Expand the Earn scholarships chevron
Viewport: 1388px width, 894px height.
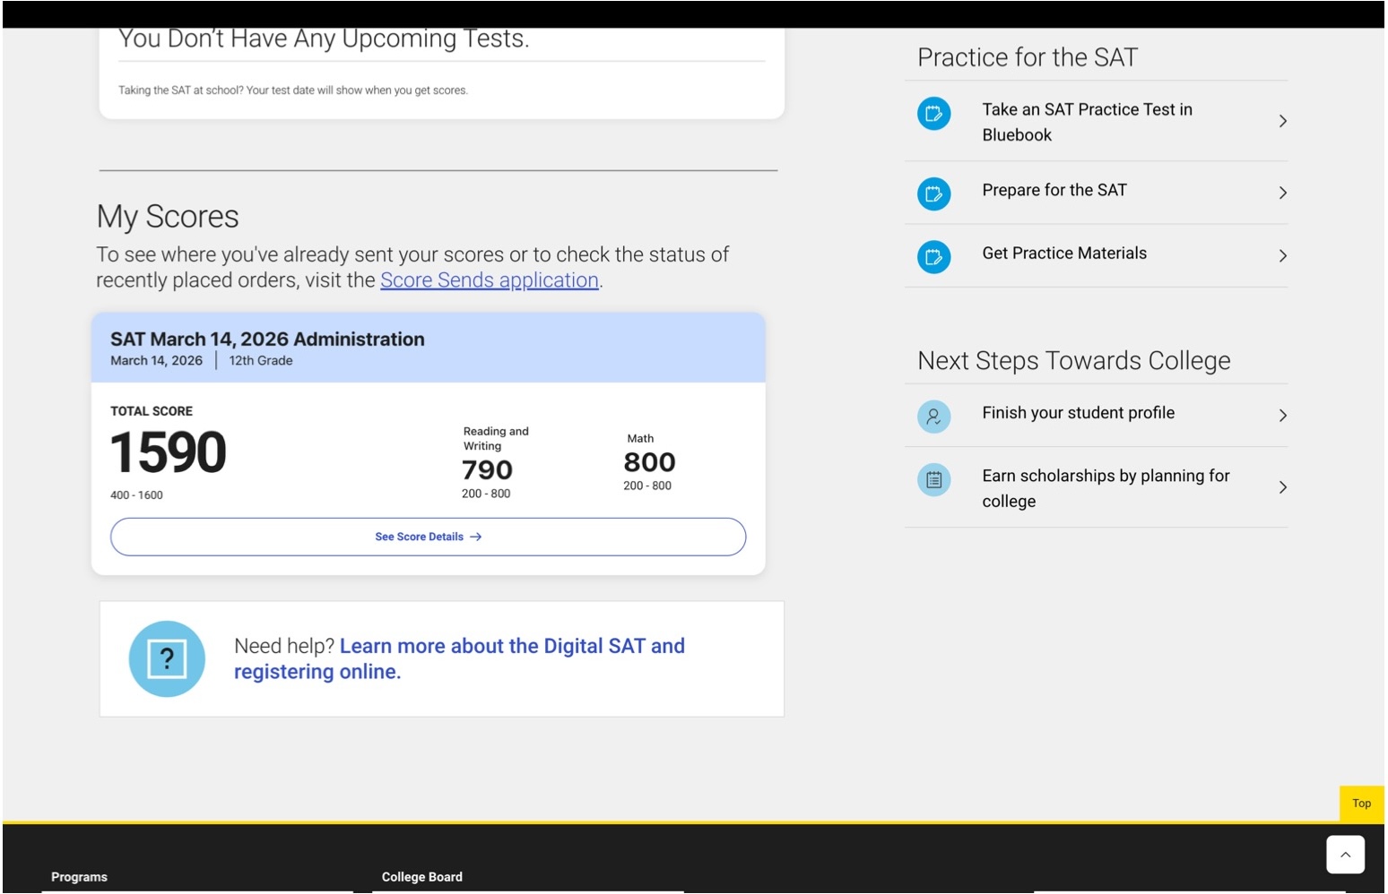1282,487
